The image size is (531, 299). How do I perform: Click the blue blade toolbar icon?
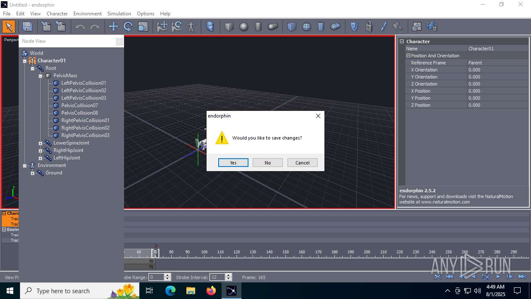[x=383, y=27]
